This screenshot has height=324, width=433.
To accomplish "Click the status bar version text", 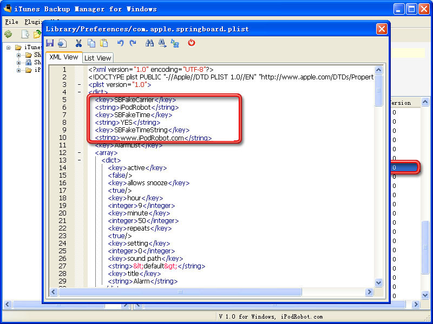I will [x=271, y=317].
